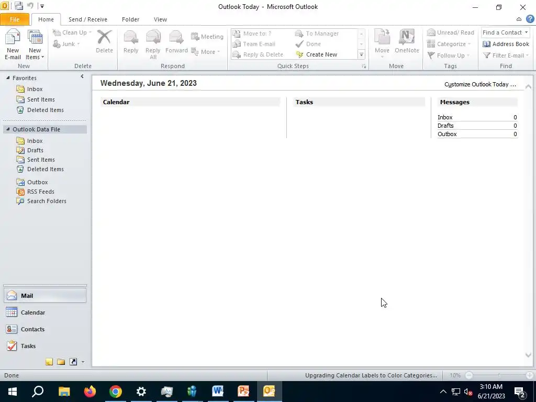Expand the Quick Steps gallery
536x402 pixels.
361,54
